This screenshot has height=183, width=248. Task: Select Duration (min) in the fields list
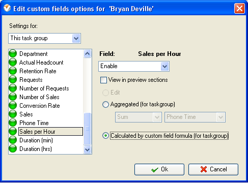(x=36, y=140)
